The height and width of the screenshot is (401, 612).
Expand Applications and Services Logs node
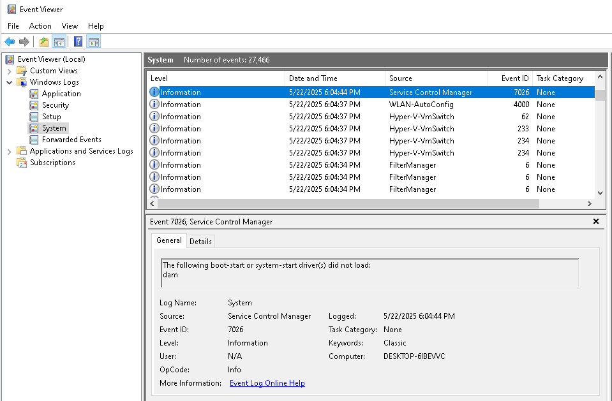[x=10, y=151]
